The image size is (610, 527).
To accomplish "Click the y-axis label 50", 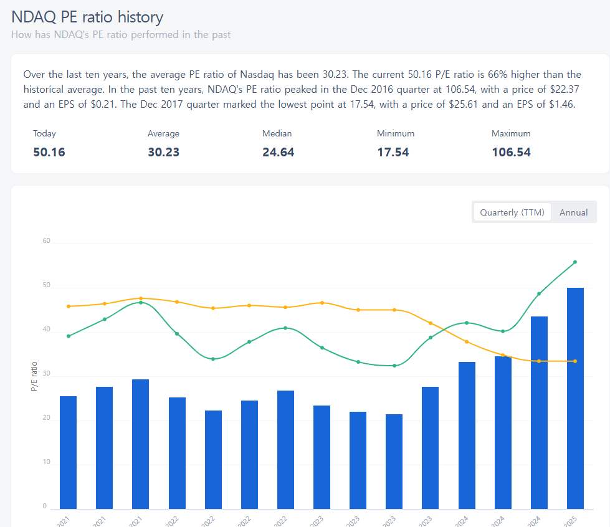I will click(46, 285).
